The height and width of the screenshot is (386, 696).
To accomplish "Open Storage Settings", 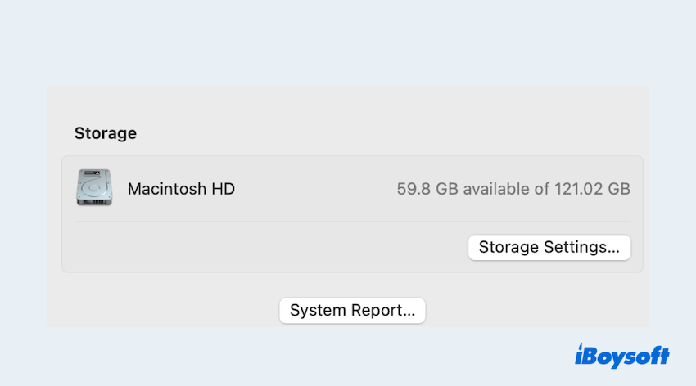I will pyautogui.click(x=549, y=247).
